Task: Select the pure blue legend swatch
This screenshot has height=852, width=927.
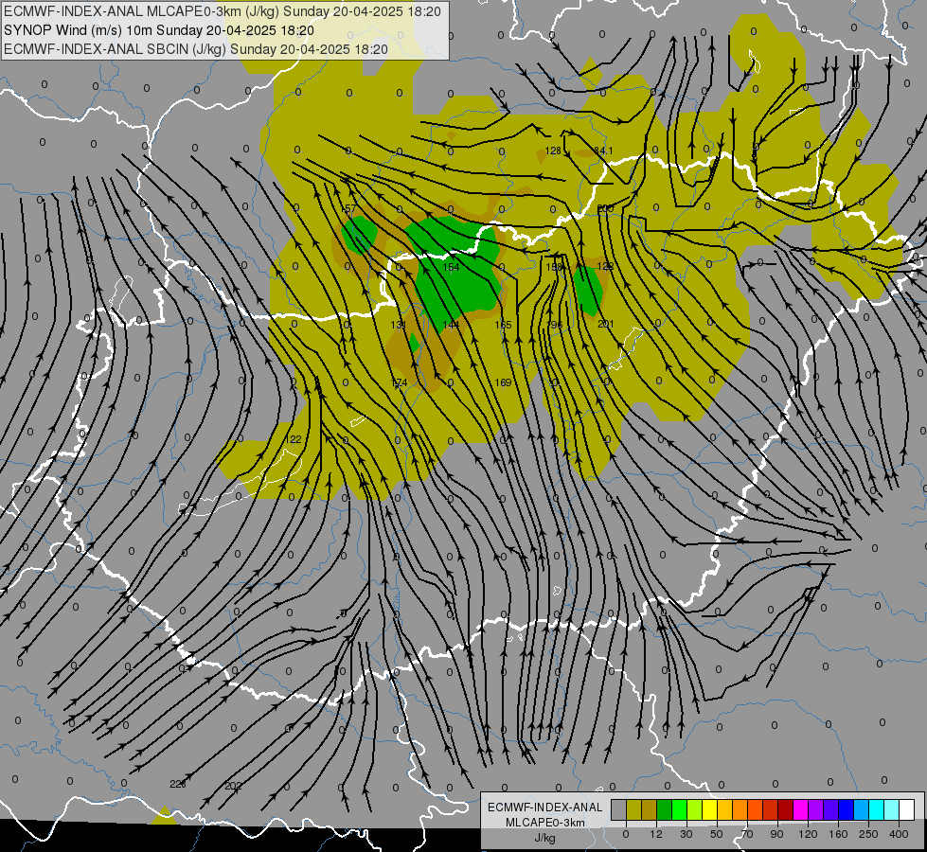Action: click(846, 810)
